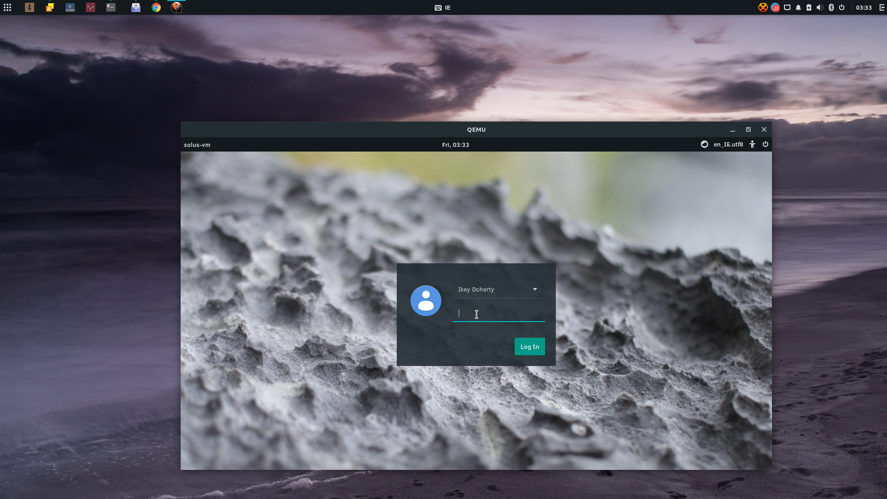
Task: Close the QEMU window
Action: [x=764, y=130]
